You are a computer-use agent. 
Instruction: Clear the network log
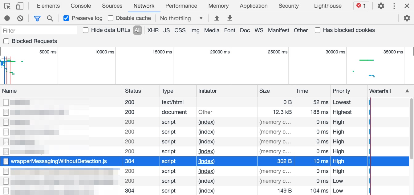pyautogui.click(x=20, y=18)
